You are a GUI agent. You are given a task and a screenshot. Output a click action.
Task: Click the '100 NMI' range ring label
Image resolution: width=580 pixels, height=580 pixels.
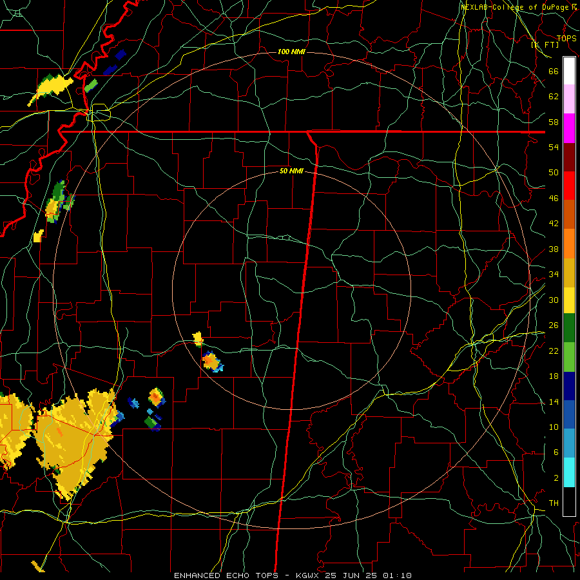pos(291,52)
